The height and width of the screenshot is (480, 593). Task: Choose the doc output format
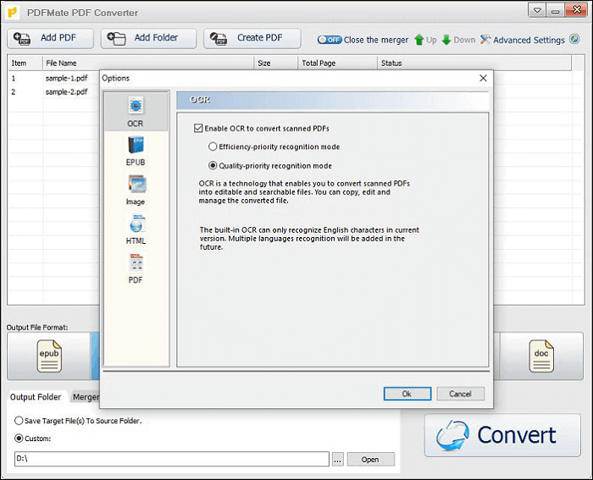(x=541, y=356)
